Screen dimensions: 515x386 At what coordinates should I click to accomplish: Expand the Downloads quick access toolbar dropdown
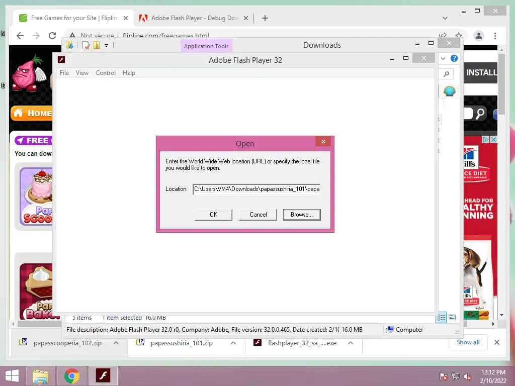click(107, 46)
